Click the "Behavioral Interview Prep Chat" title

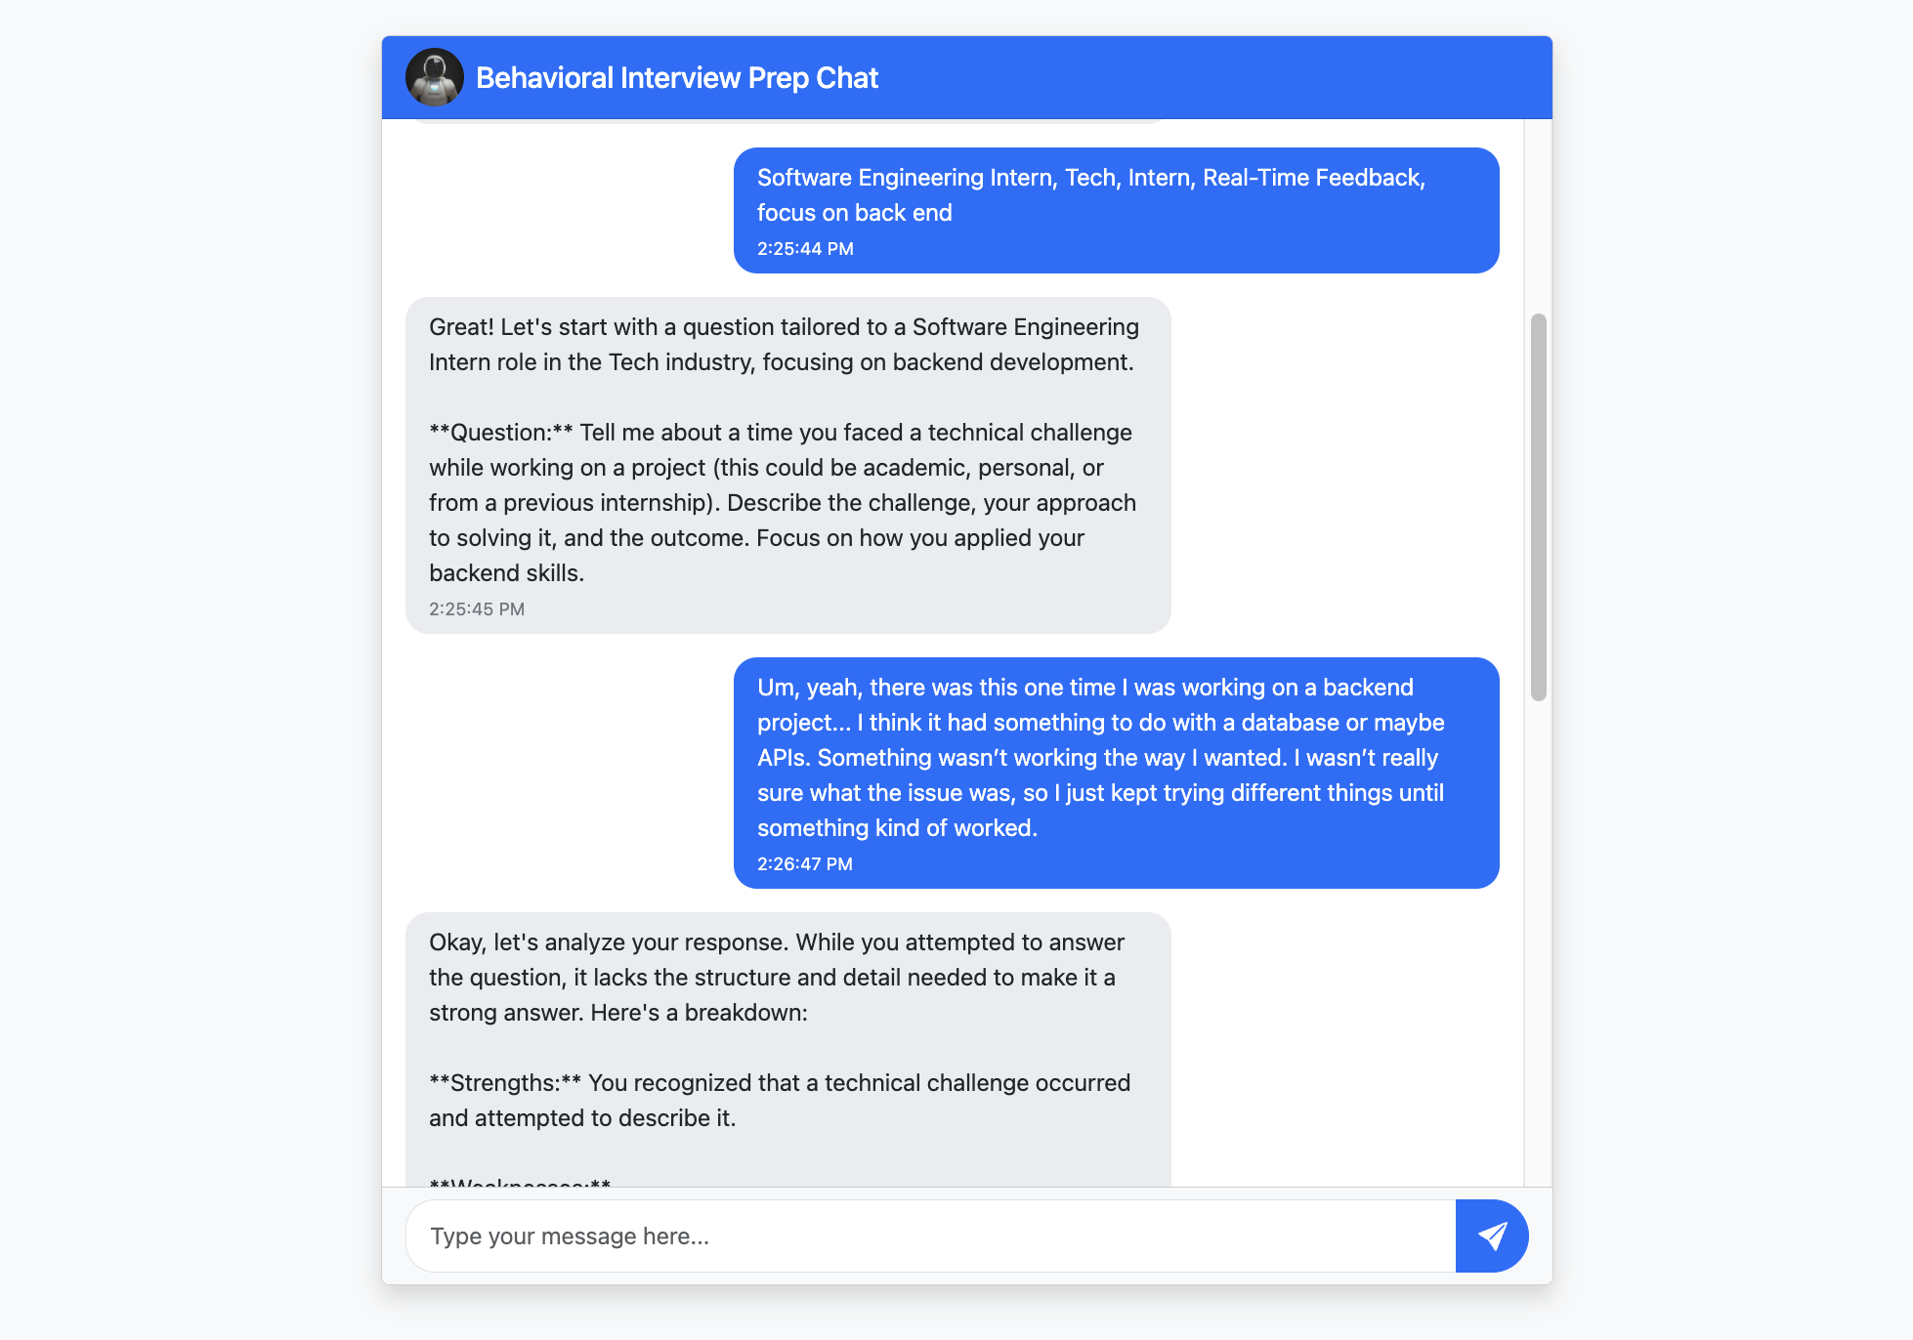676,78
